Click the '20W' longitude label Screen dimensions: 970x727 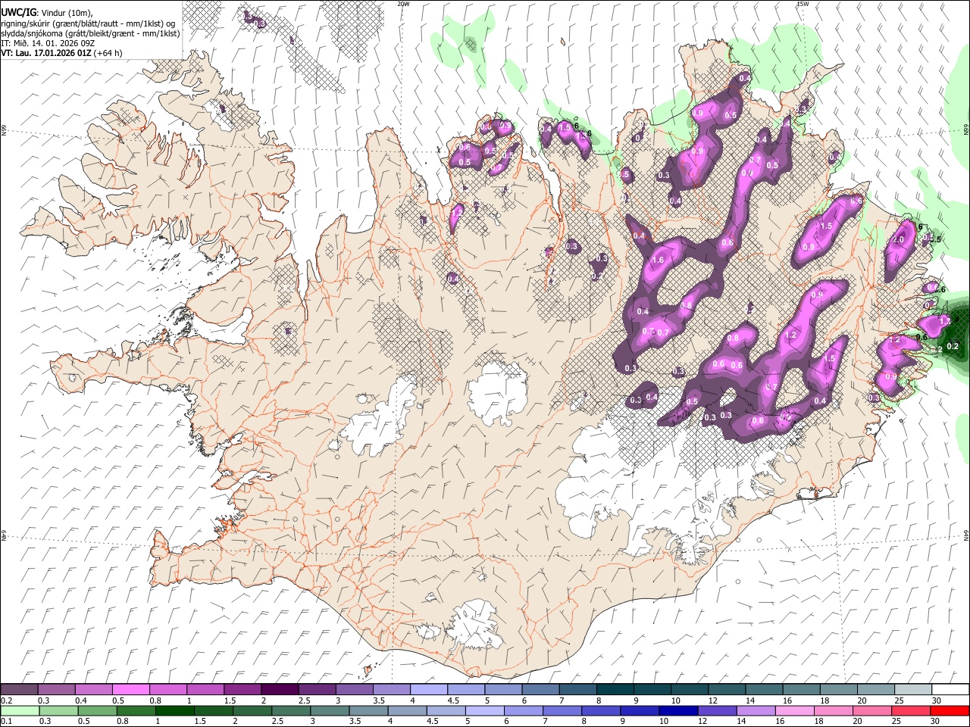point(403,4)
